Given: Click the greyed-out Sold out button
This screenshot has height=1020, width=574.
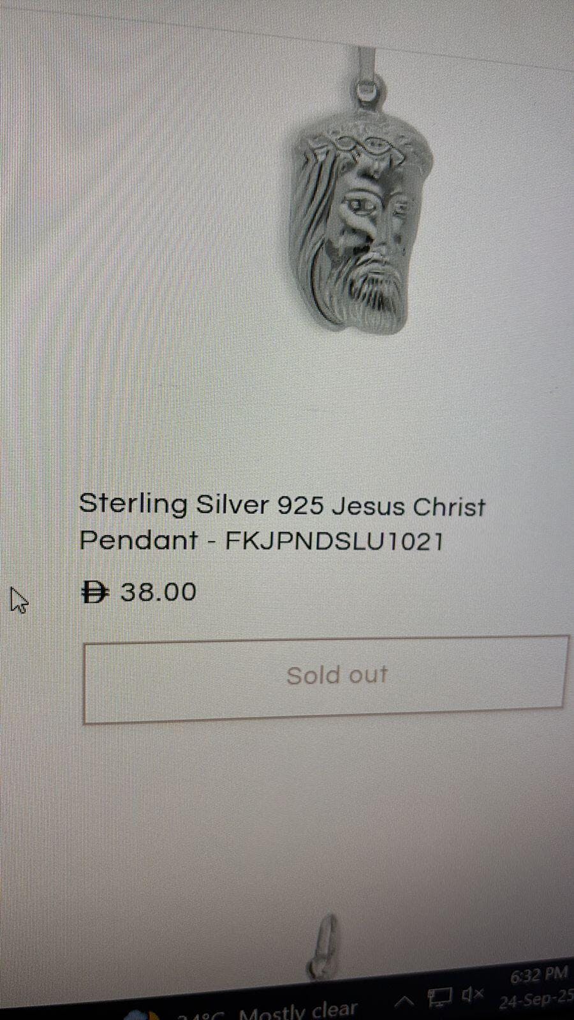Looking at the screenshot, I should pos(325,679).
